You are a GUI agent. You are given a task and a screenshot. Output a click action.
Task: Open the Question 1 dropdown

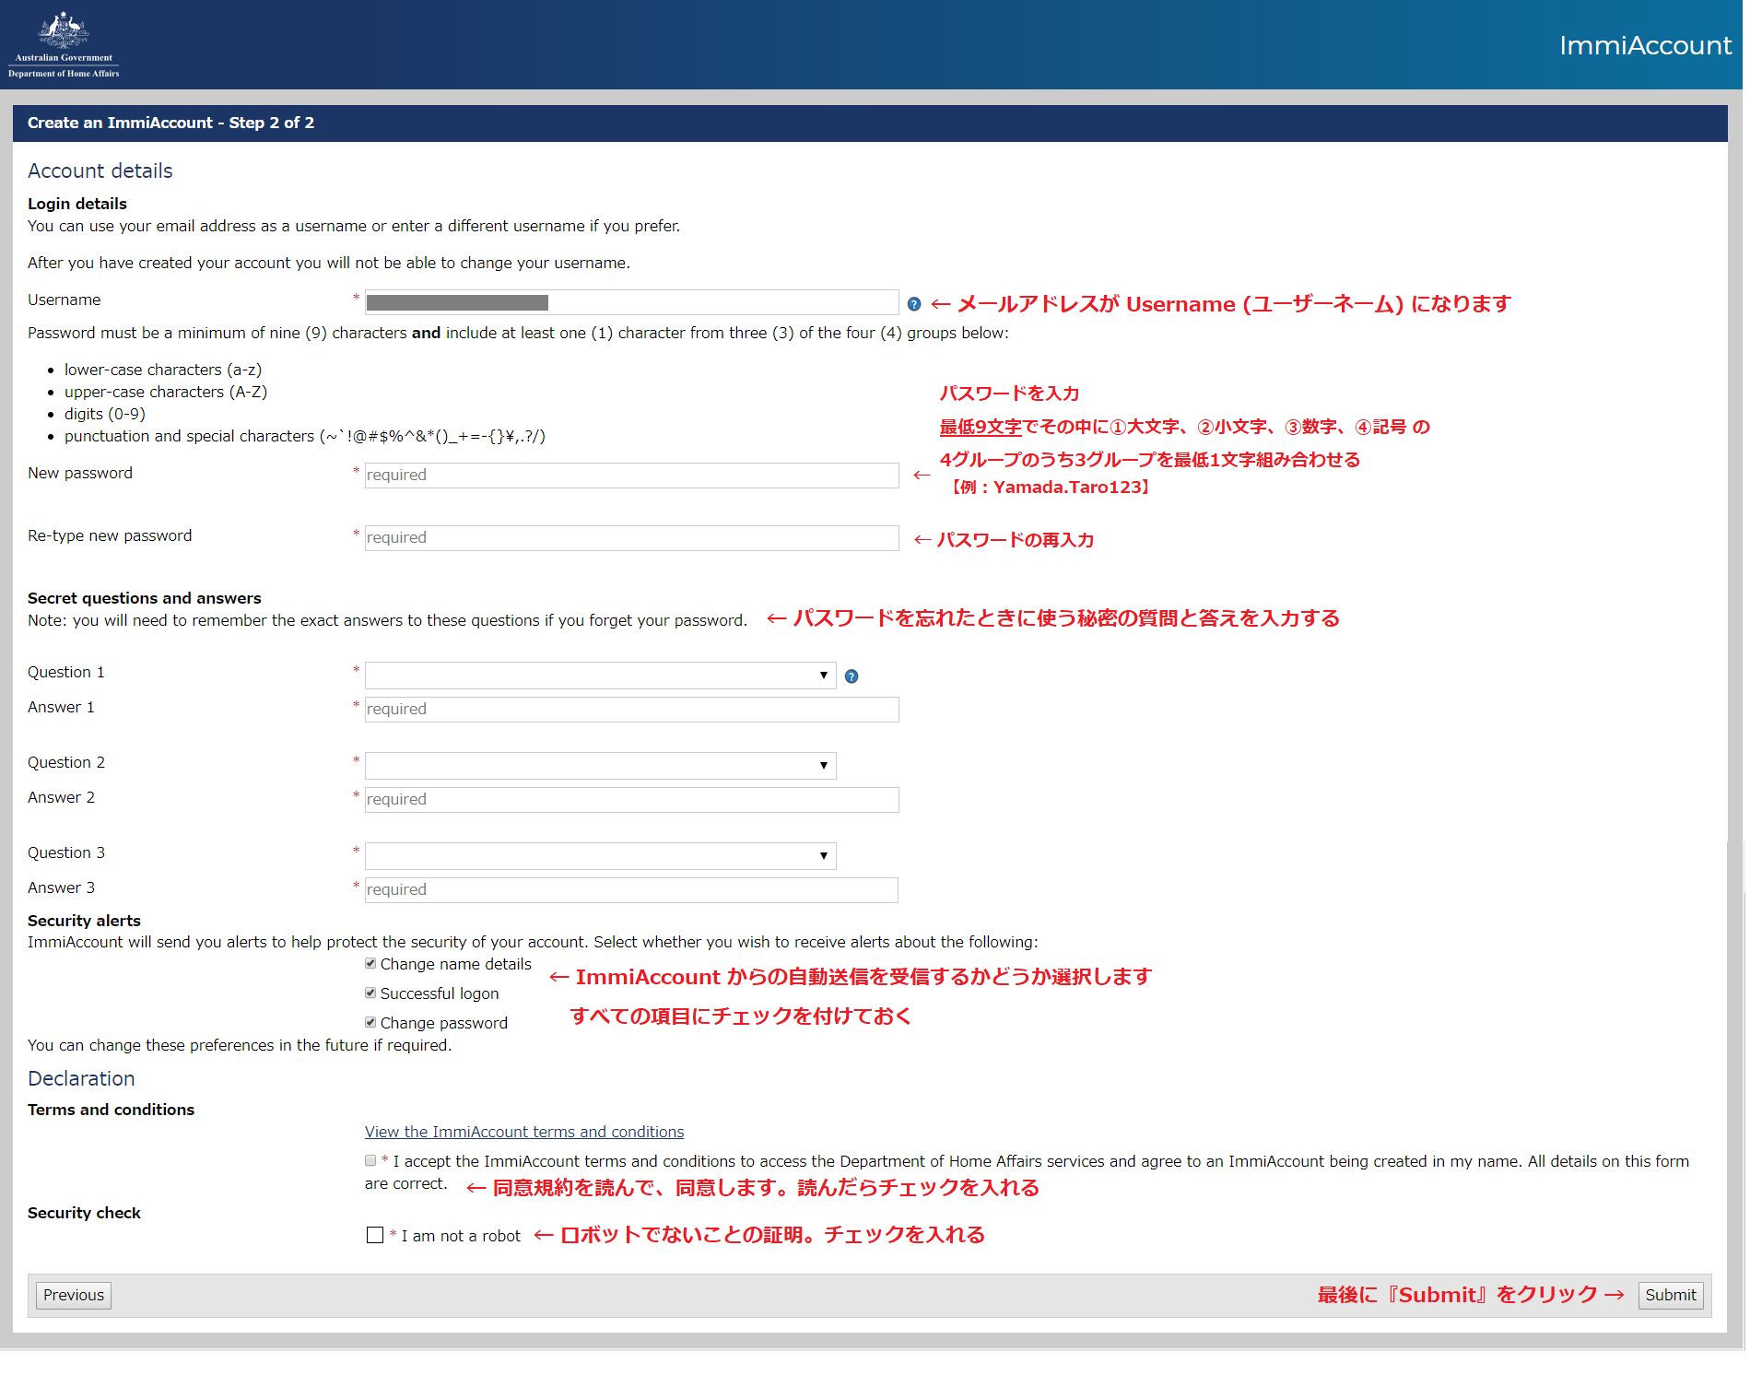pyautogui.click(x=601, y=676)
